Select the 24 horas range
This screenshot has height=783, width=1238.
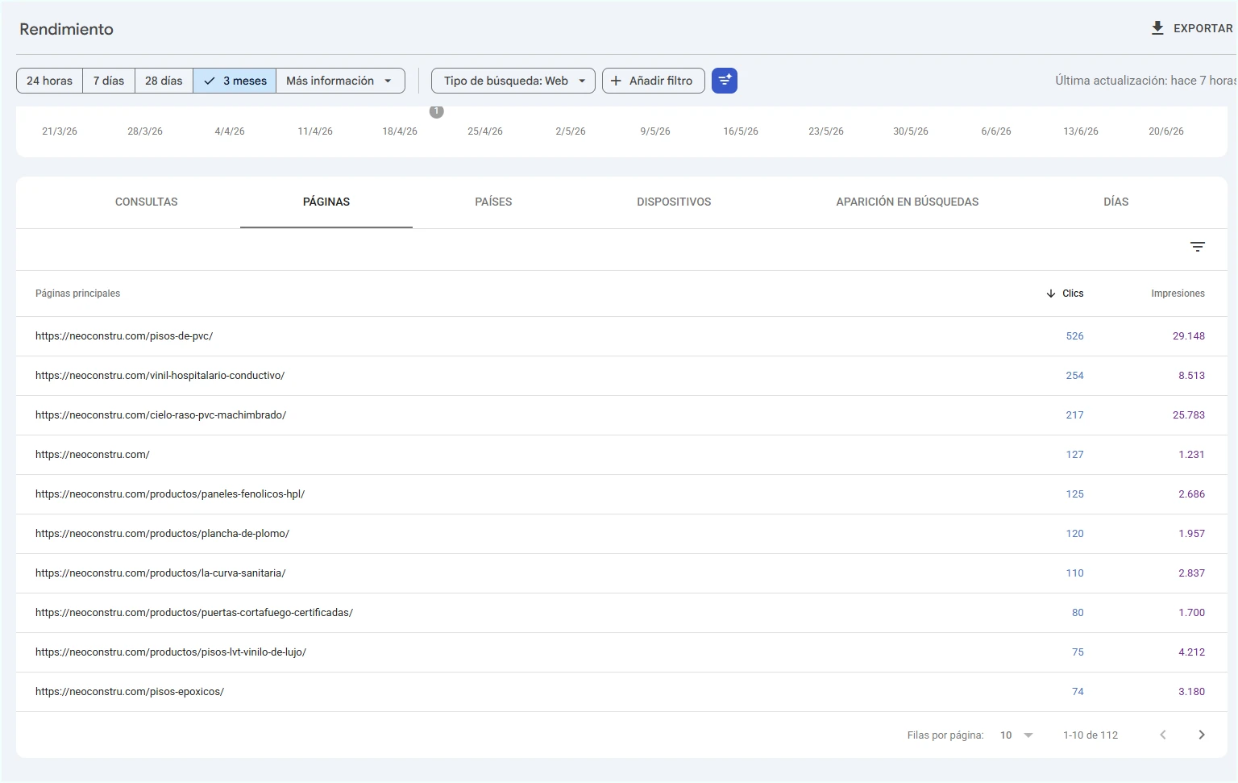click(49, 81)
